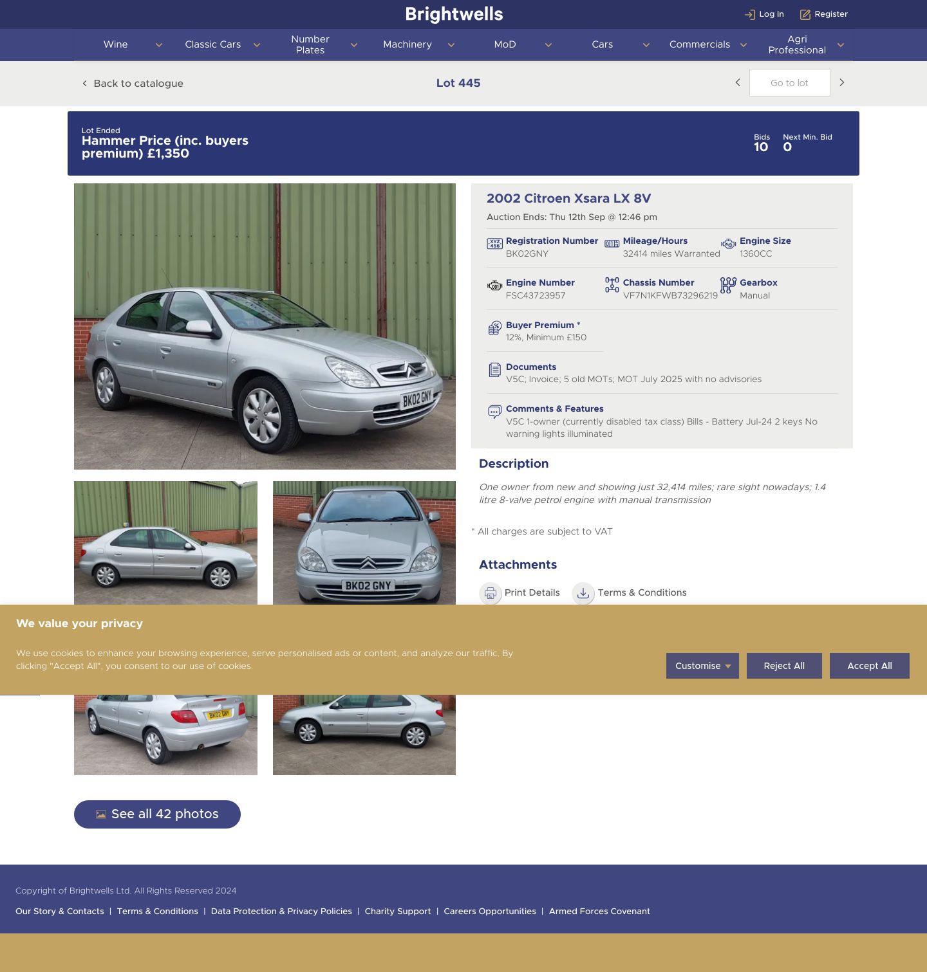Open the Cars menu item
Viewport: 927px width, 972px height.
coord(603,44)
